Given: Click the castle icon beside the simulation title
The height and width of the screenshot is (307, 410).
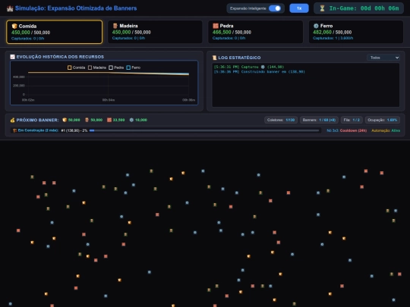Looking at the screenshot, I should coord(10,8).
